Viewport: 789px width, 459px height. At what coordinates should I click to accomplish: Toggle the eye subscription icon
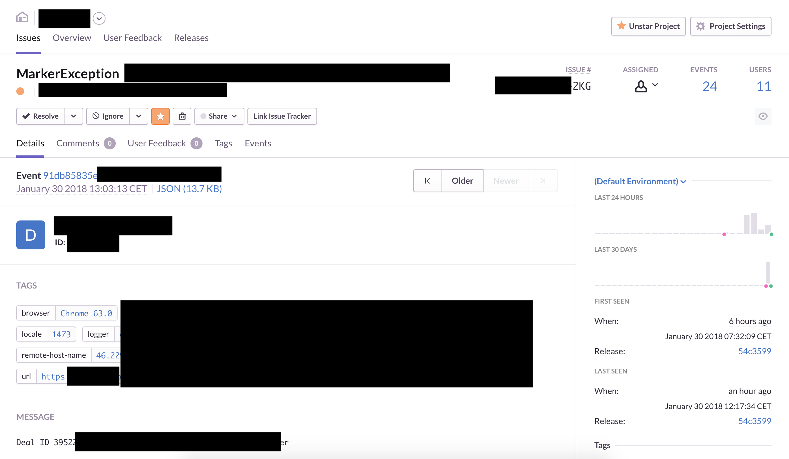tap(763, 116)
